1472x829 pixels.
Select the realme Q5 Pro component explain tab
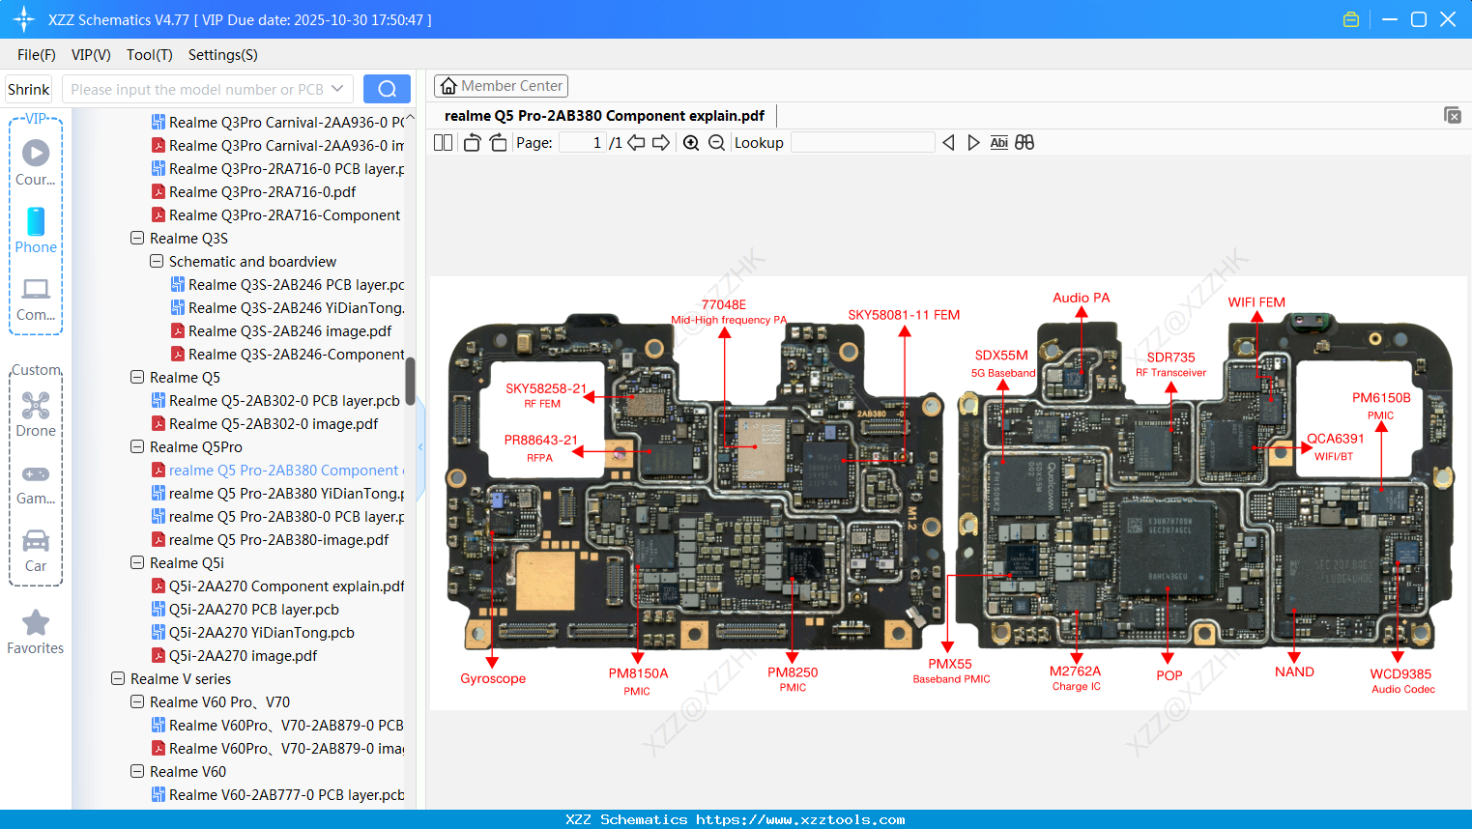click(606, 114)
